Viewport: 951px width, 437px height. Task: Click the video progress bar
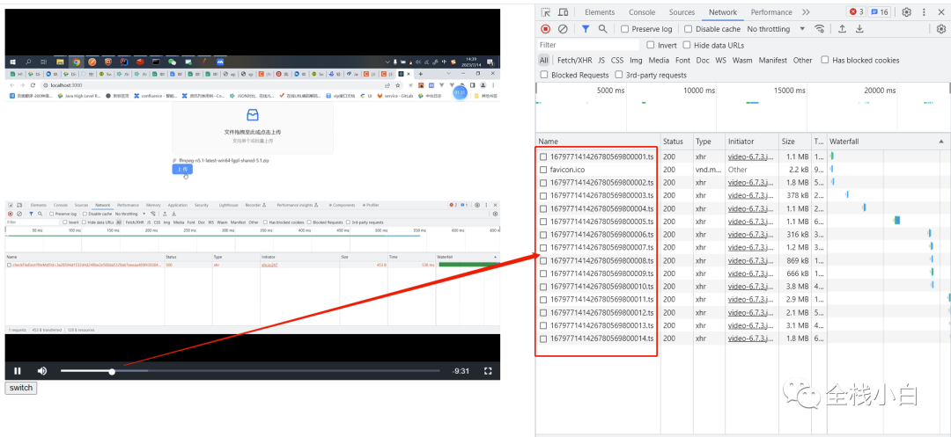pos(250,371)
